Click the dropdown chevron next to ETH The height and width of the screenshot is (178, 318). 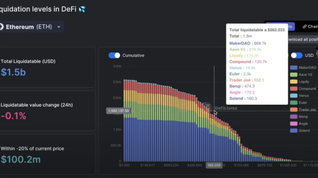(x=58, y=27)
